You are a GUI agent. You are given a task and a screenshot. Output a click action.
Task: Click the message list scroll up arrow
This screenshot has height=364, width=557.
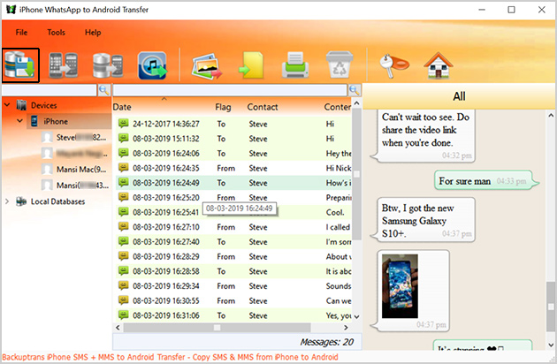356,103
